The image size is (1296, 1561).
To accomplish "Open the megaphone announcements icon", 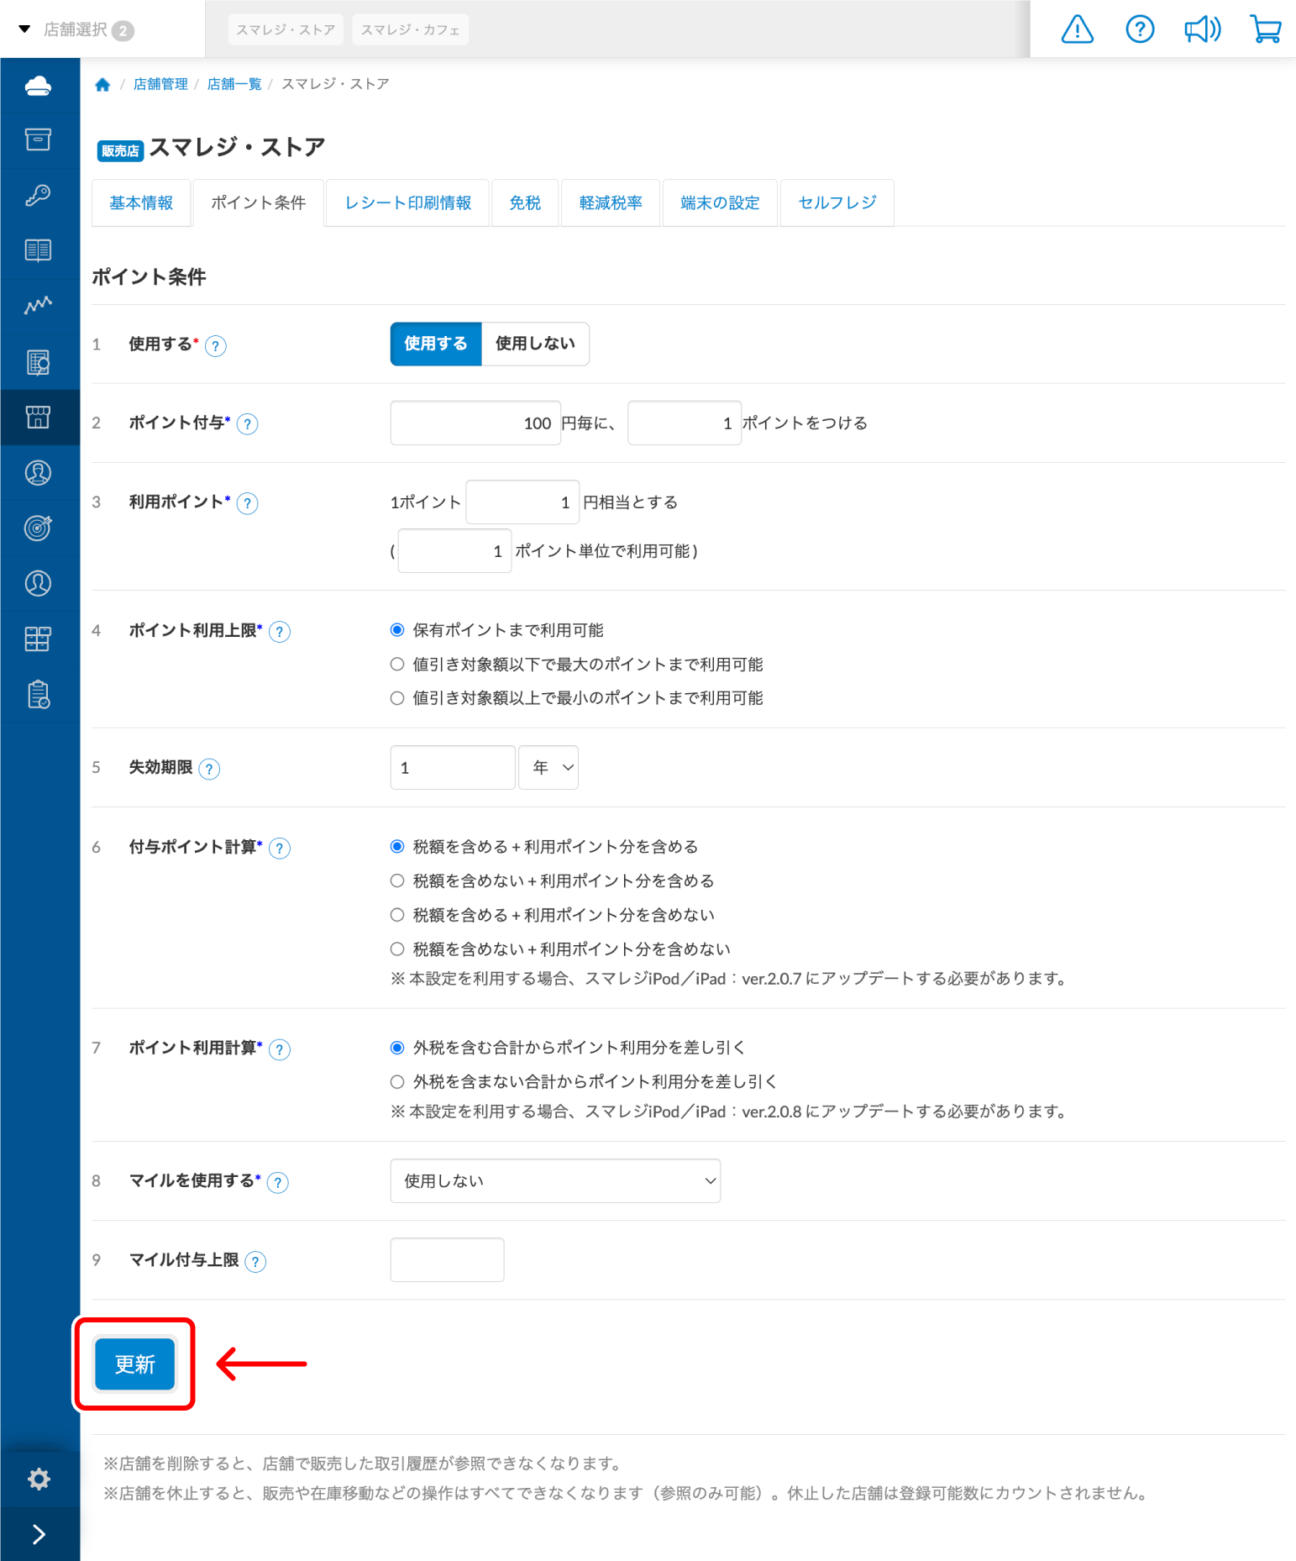I will pos(1202,29).
